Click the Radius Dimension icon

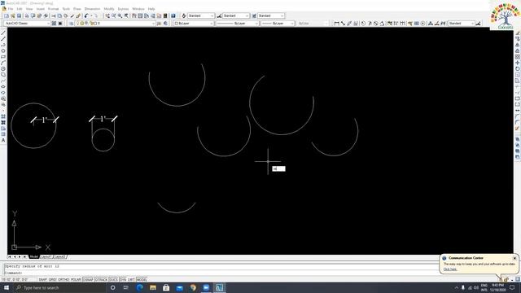tap(363, 24)
